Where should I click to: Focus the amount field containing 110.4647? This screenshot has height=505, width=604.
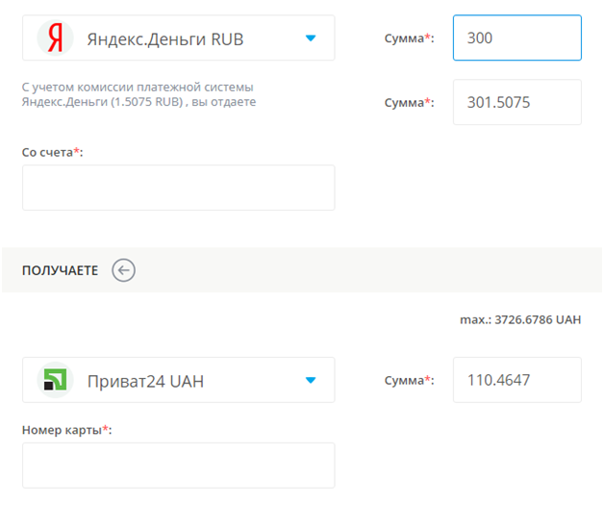tap(517, 380)
